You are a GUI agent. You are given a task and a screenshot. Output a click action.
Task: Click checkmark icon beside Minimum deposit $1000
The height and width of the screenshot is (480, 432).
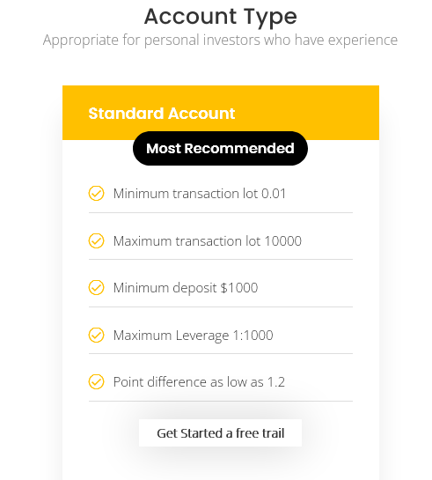pos(96,287)
